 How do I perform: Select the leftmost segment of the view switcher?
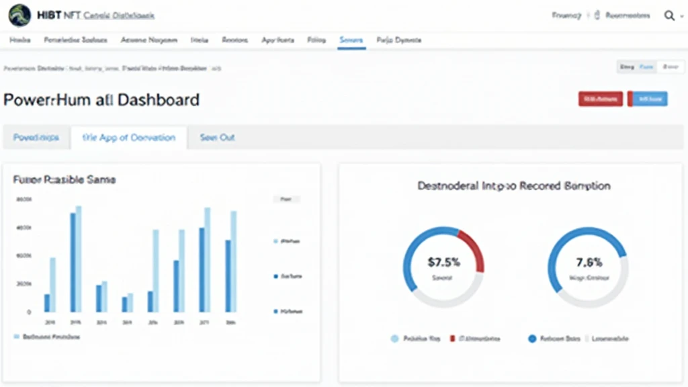[626, 67]
